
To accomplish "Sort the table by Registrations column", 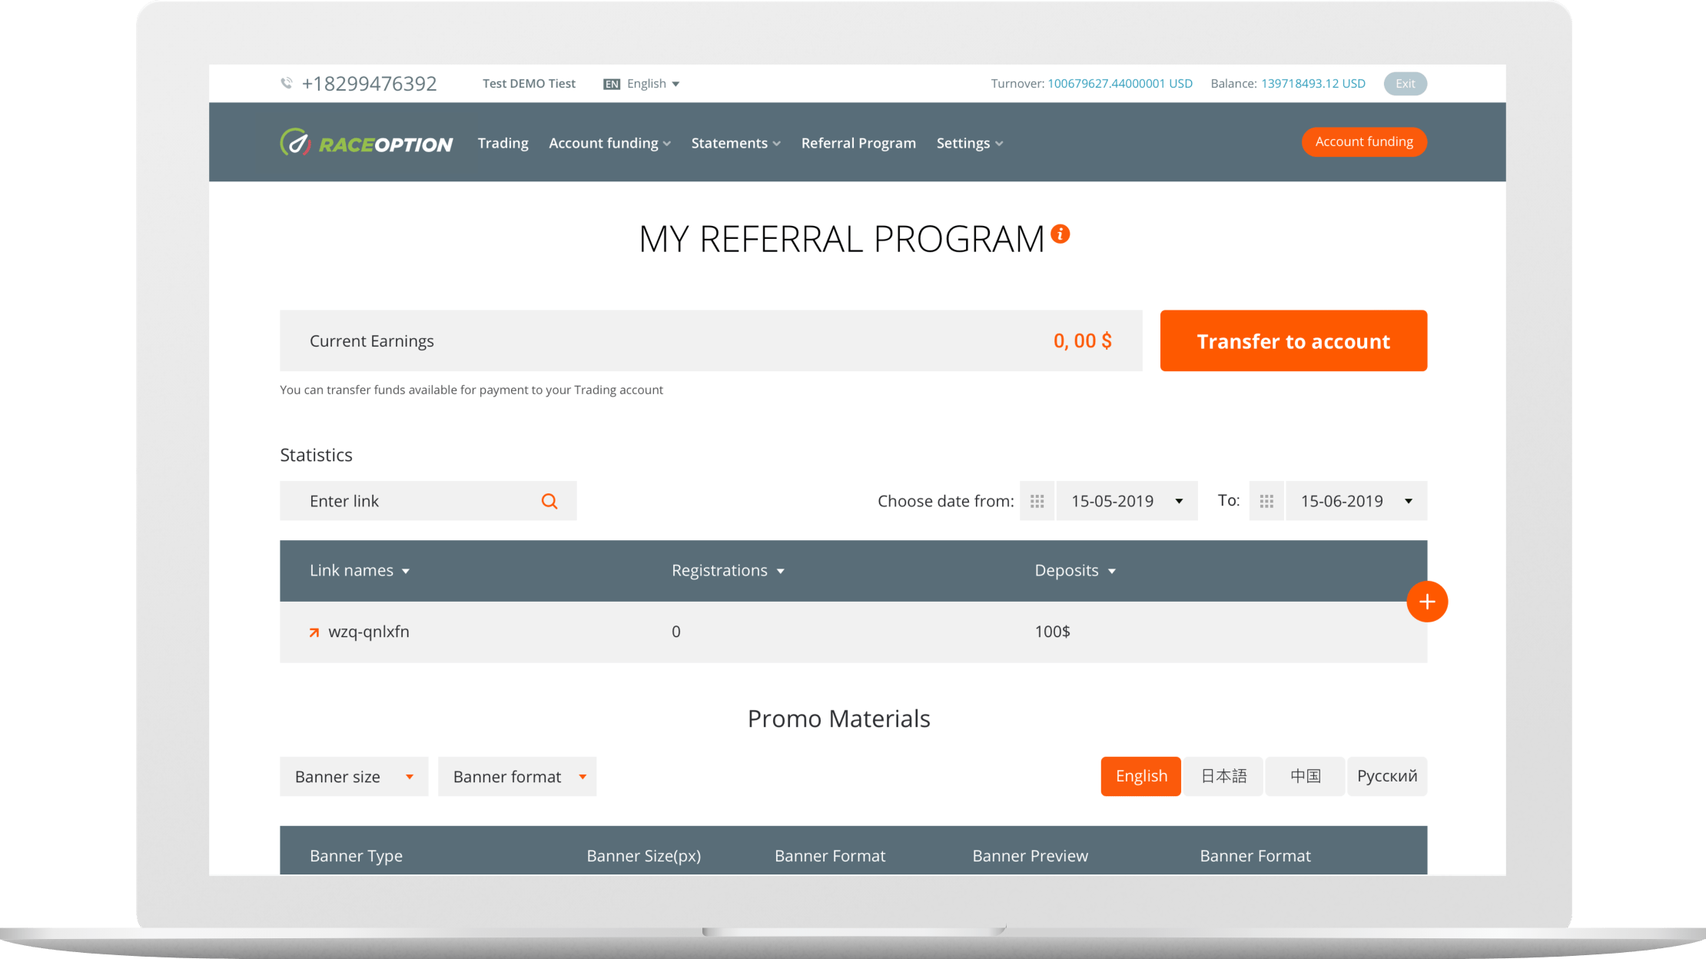I will point(727,570).
